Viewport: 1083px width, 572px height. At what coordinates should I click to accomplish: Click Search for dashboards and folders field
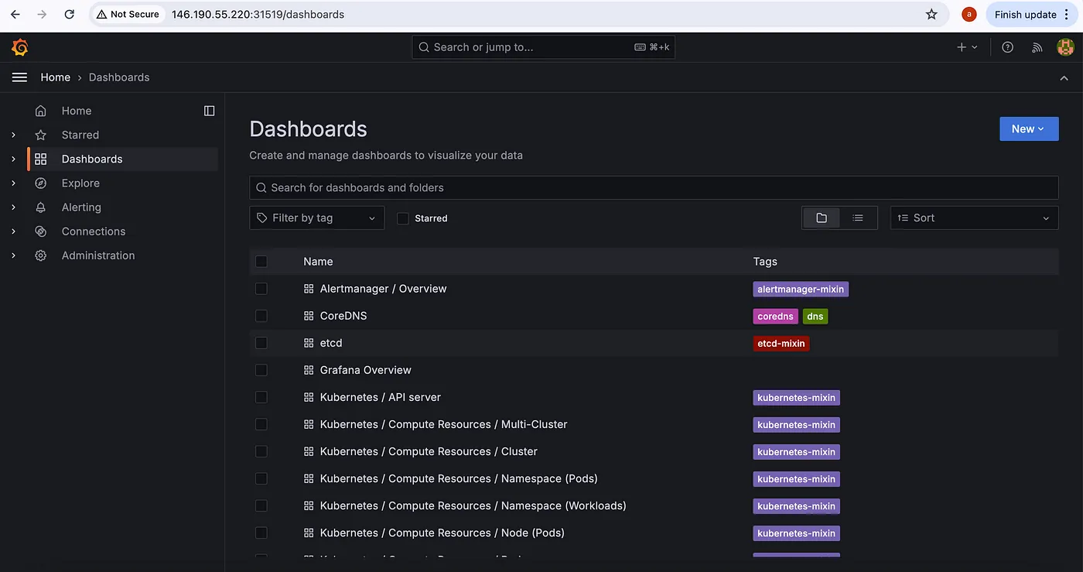tap(654, 187)
